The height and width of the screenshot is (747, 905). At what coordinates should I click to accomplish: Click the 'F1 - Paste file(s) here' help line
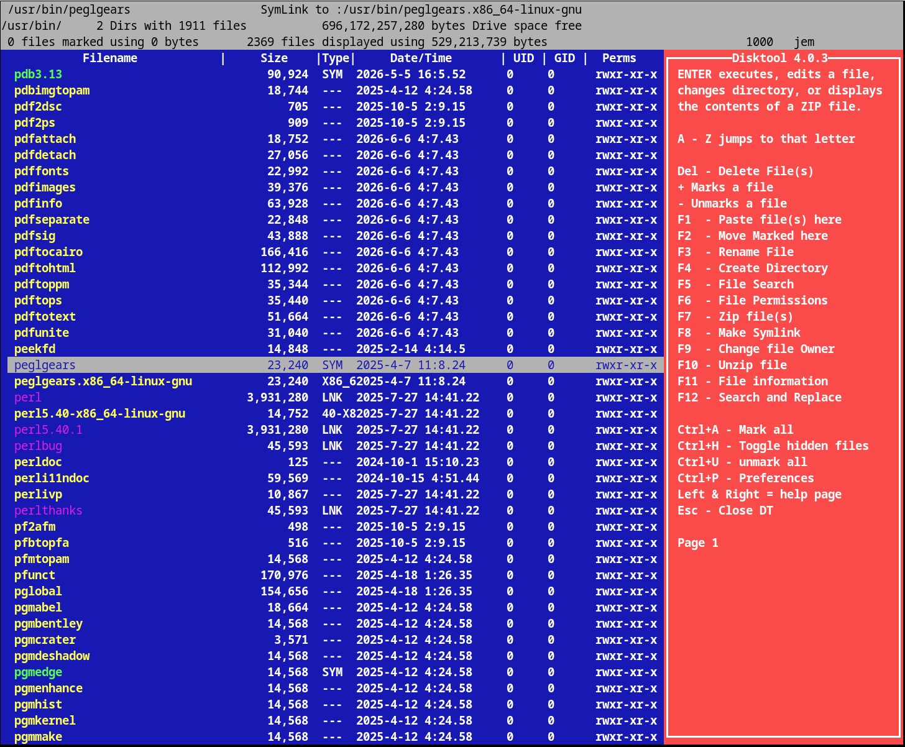[760, 220]
